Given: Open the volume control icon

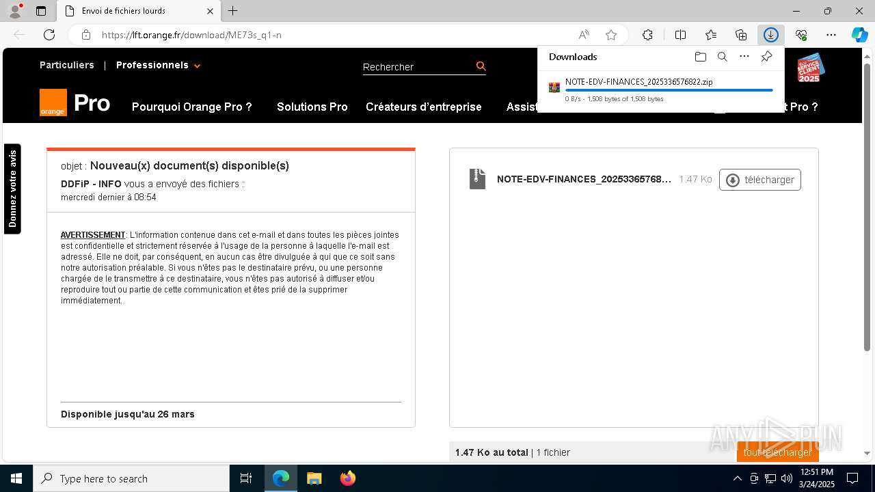Looking at the screenshot, I should [786, 478].
